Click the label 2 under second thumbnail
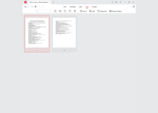This screenshot has height=113, width=158. coord(64,50)
